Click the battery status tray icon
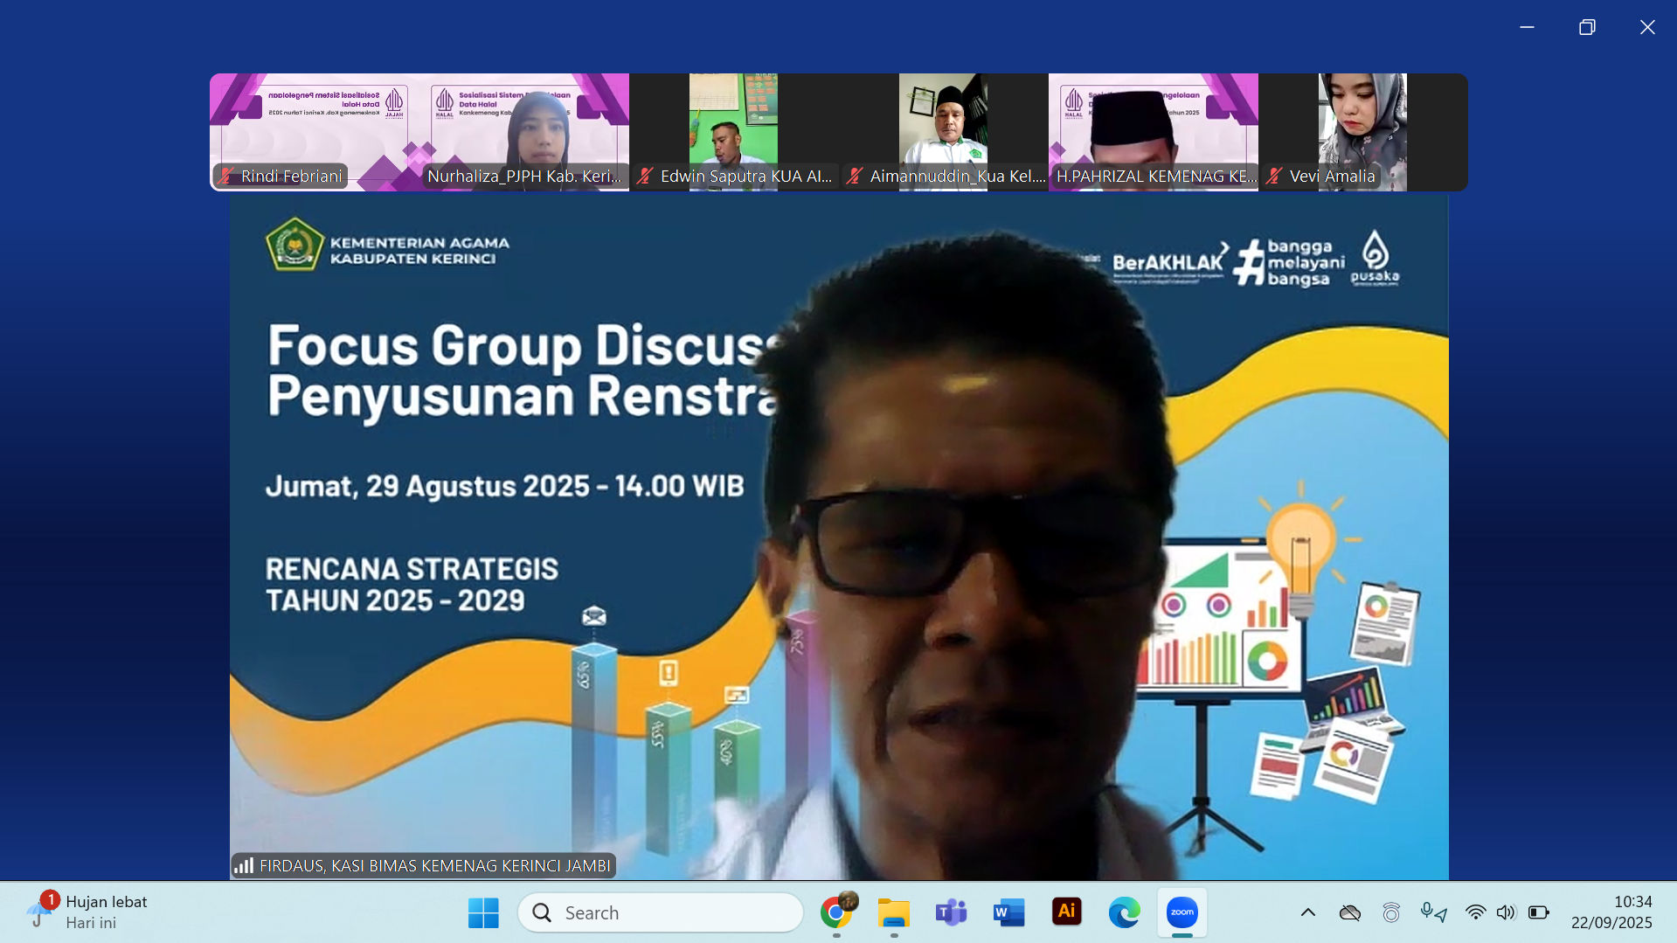Viewport: 1677px width, 943px height. (x=1538, y=912)
